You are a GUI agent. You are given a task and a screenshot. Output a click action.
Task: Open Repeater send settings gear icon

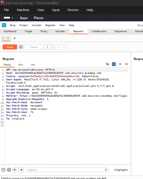tap(21, 47)
